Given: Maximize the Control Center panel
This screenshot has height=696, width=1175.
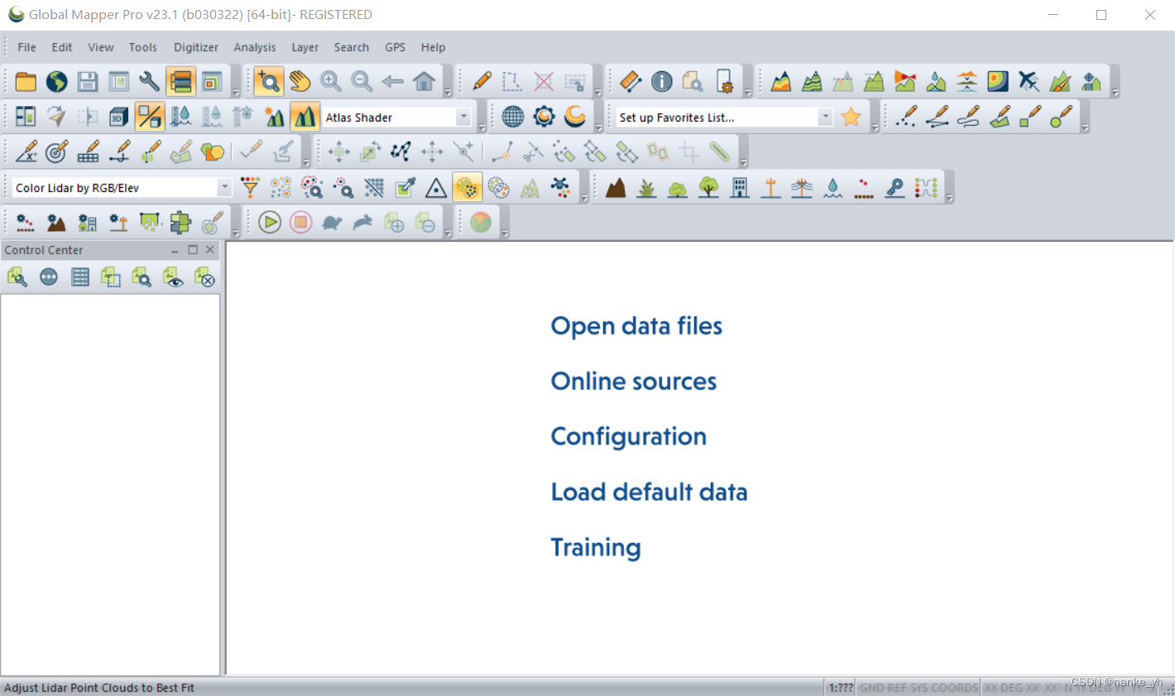Looking at the screenshot, I should point(193,249).
